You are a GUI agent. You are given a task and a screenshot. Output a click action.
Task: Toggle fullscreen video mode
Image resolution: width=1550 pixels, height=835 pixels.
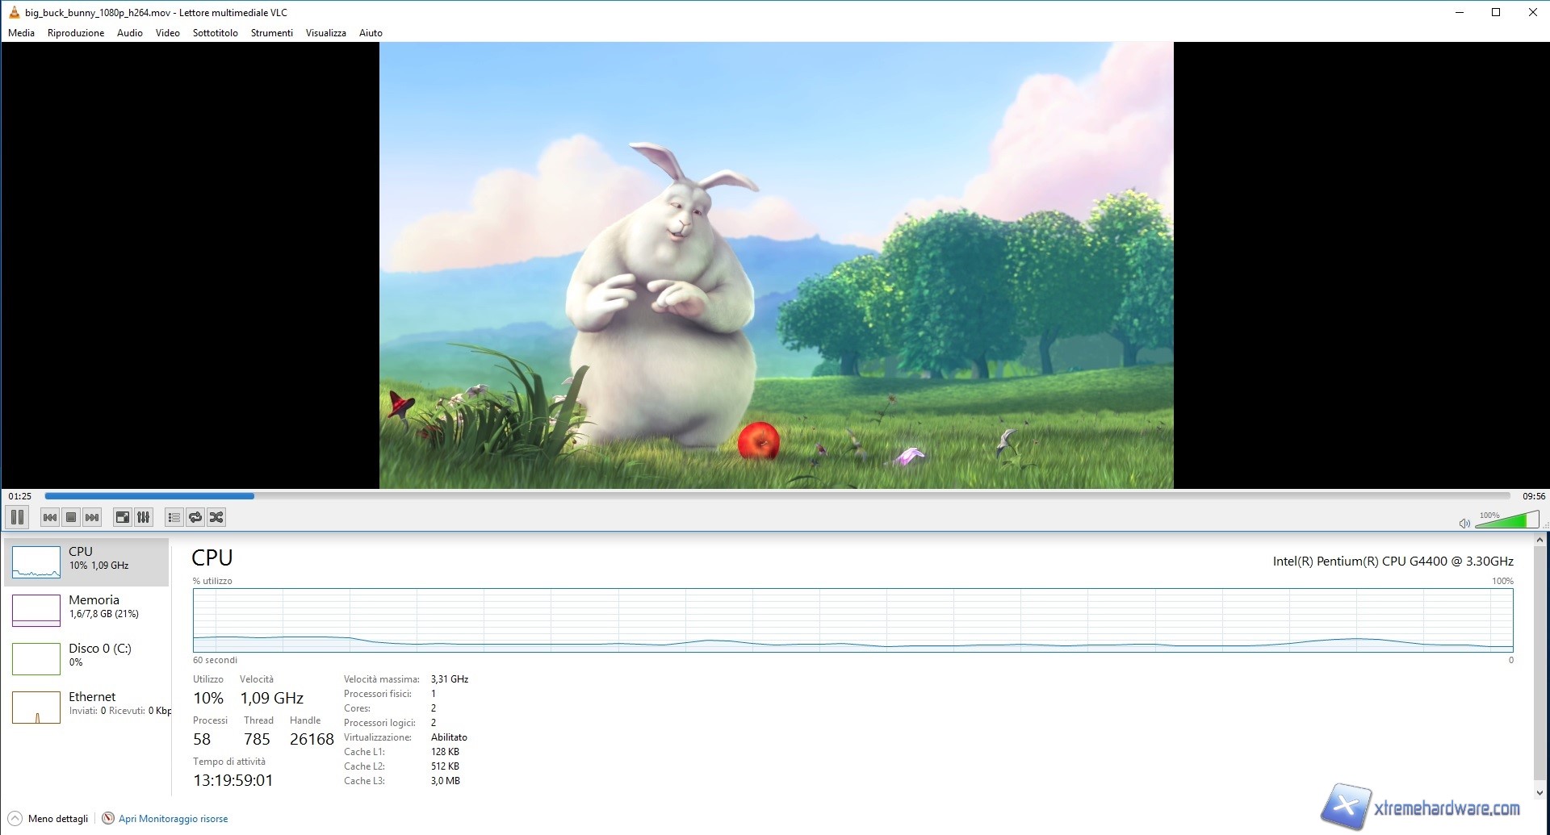[x=122, y=517]
